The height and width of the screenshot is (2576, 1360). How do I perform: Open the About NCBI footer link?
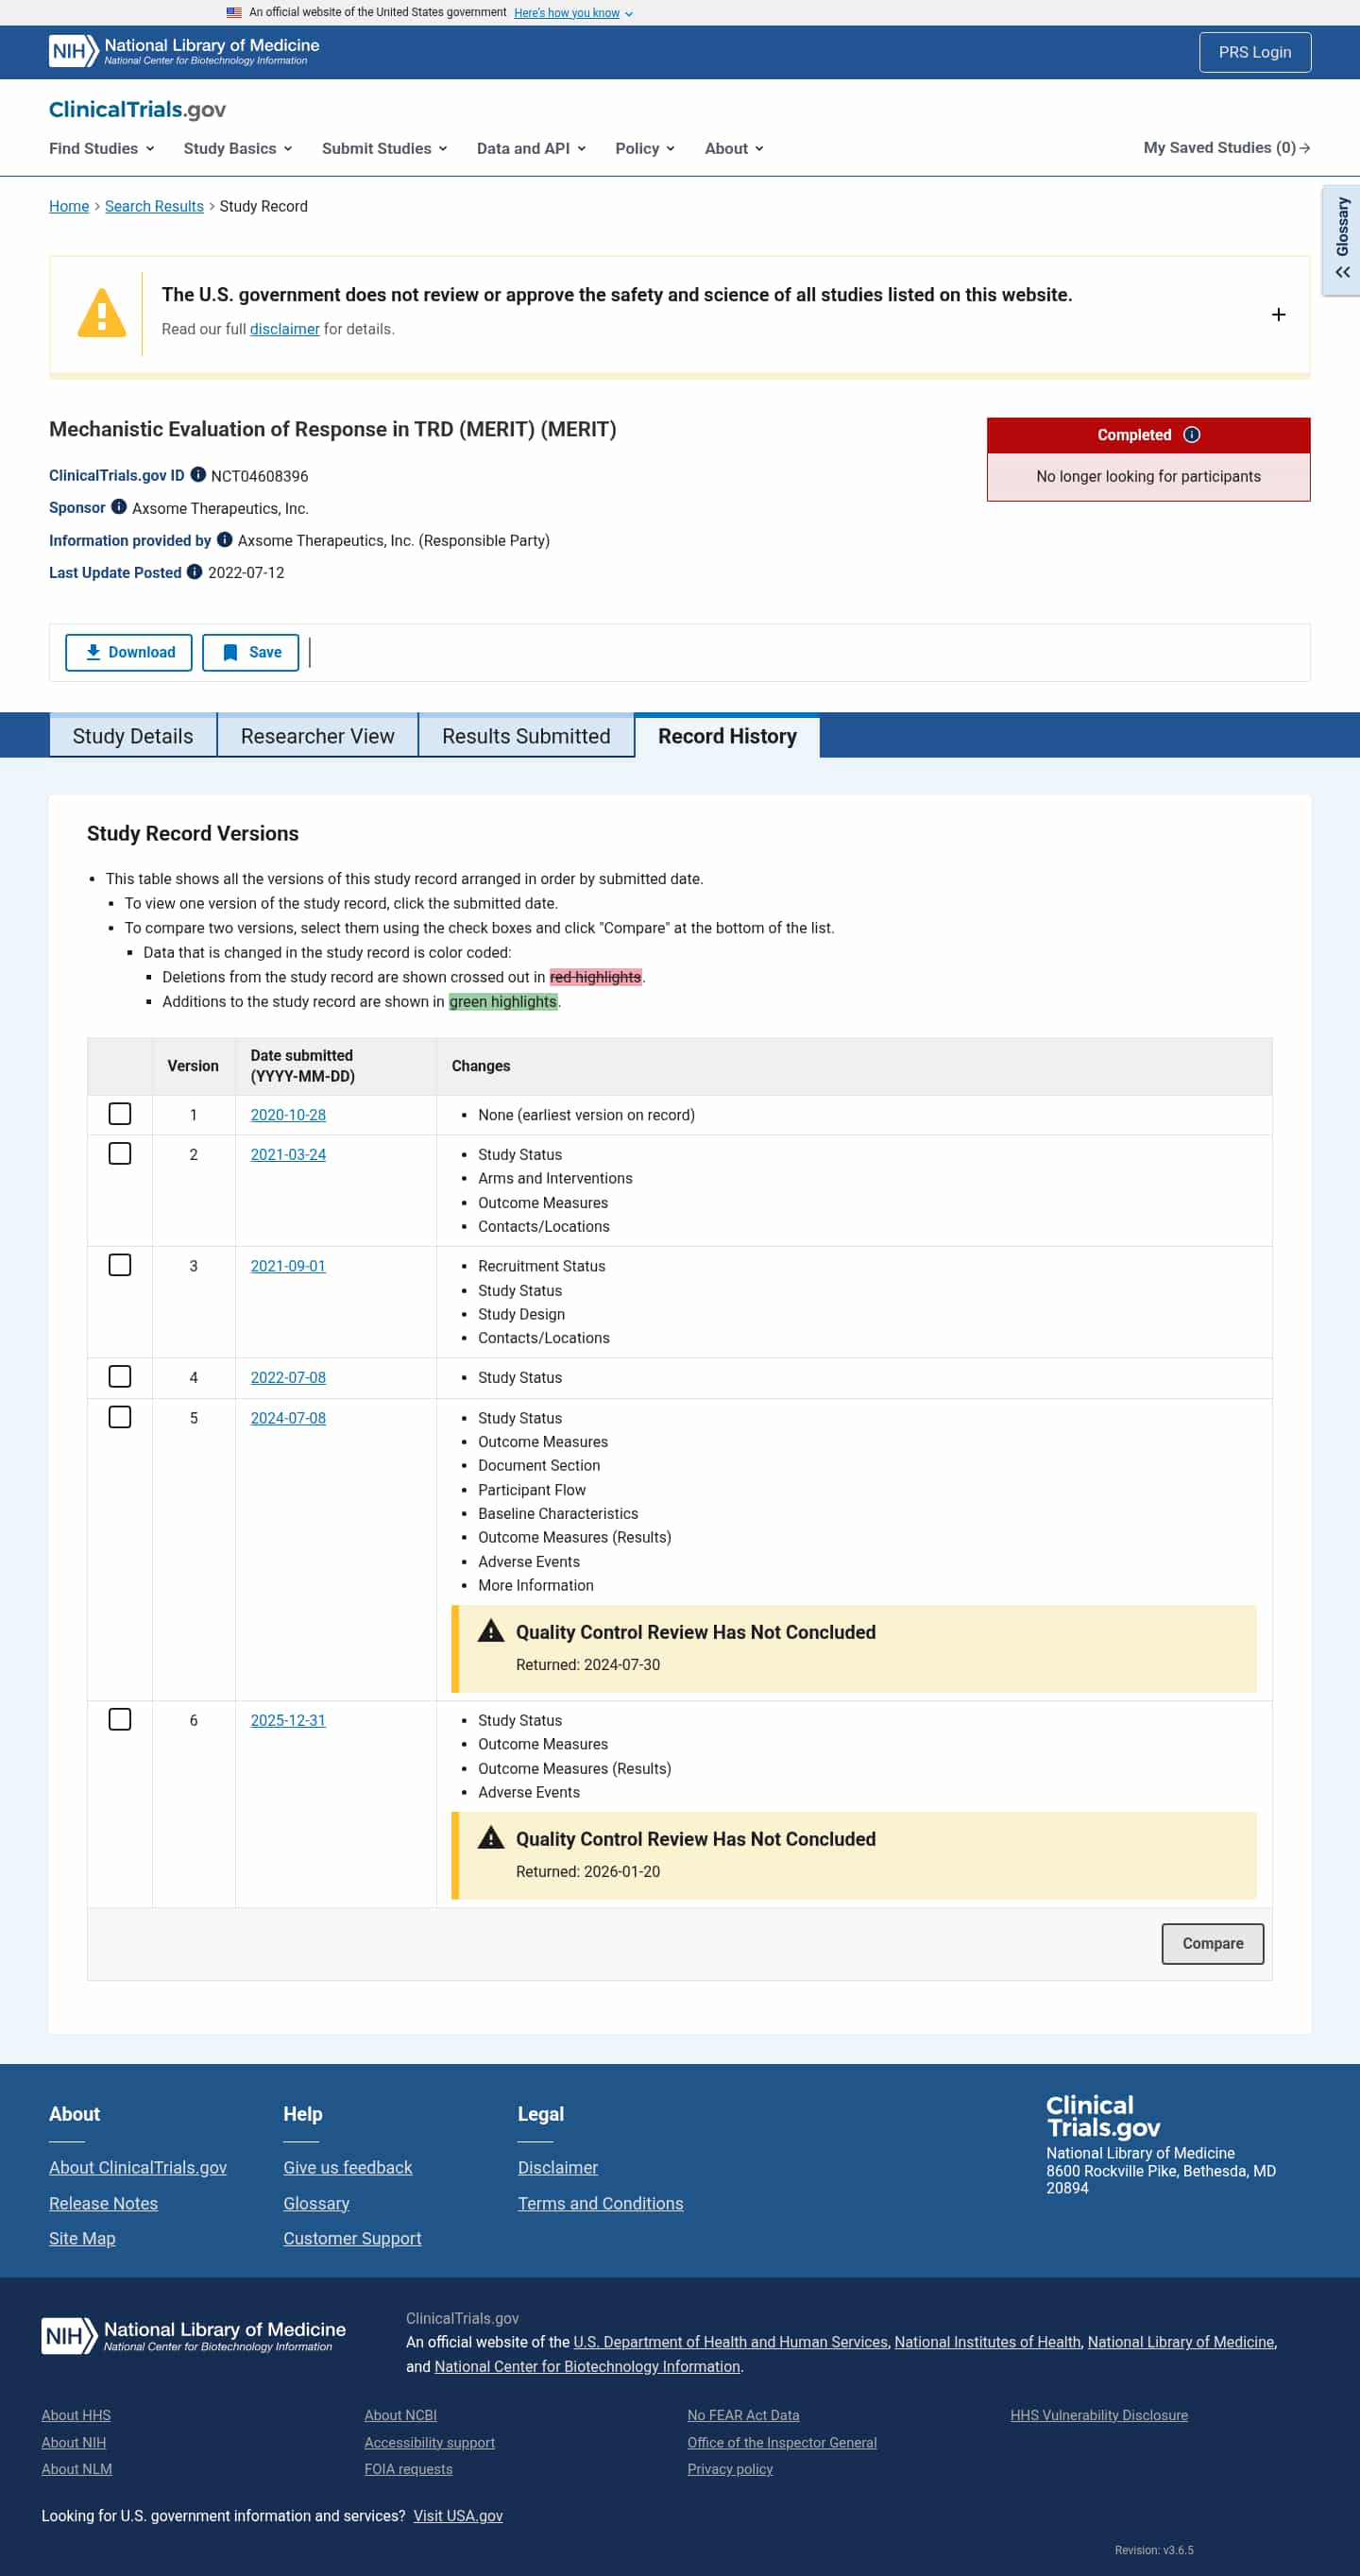(400, 2415)
